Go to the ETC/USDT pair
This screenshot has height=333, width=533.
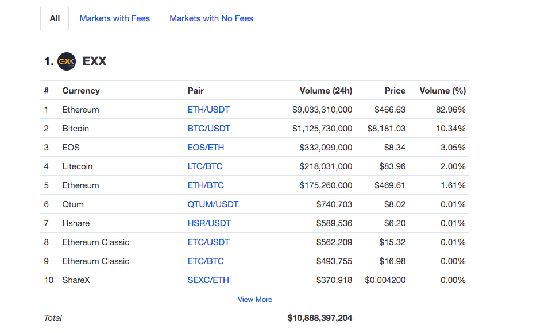[x=208, y=242]
